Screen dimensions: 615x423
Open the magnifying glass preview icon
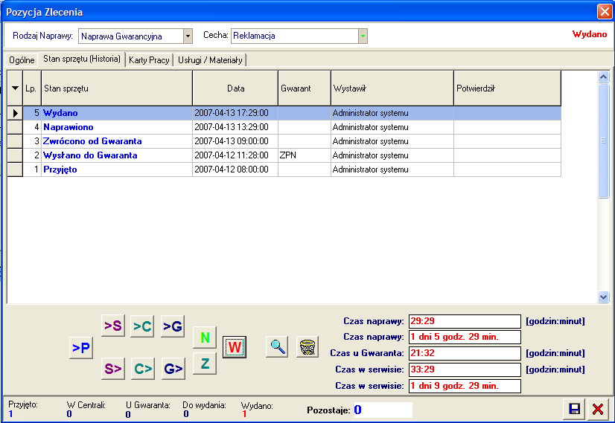pos(277,346)
